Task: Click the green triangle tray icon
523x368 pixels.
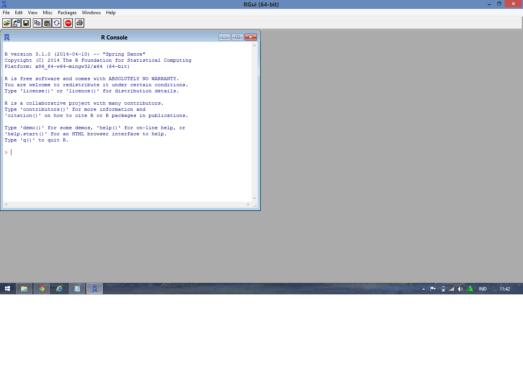Action: tap(470, 289)
